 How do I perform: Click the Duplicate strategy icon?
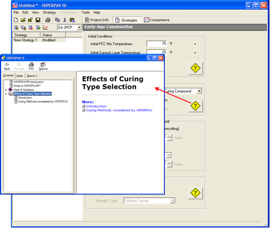click(23, 28)
